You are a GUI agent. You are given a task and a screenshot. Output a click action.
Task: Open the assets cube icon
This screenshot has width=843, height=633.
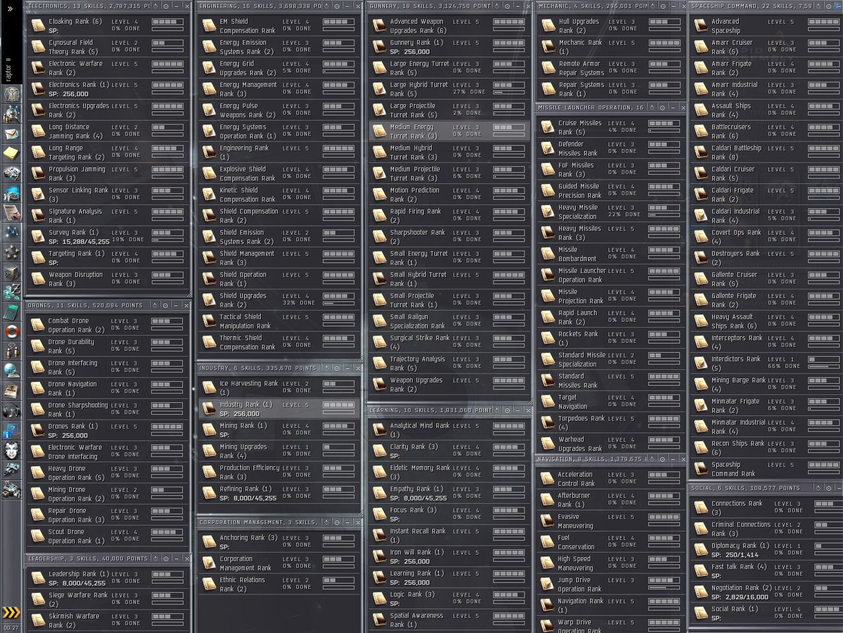pos(11,272)
